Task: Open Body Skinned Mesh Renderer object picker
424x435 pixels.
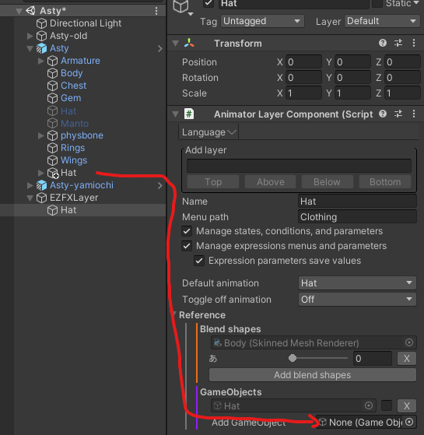Action: pyautogui.click(x=409, y=342)
